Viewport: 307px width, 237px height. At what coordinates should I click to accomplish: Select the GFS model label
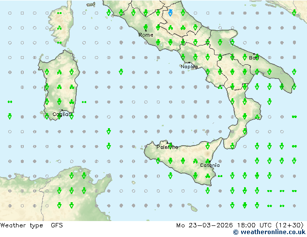click(x=57, y=225)
